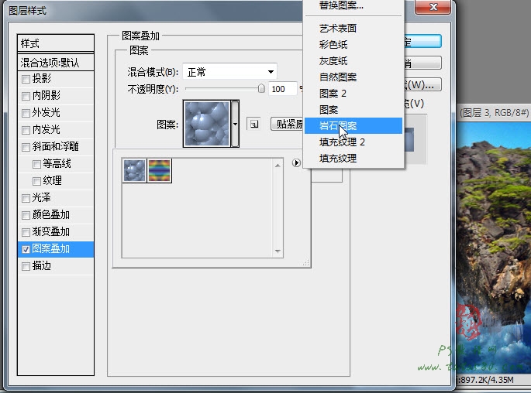Click the pattern list scroll down arrow
531x393 pixels.
click(278, 251)
